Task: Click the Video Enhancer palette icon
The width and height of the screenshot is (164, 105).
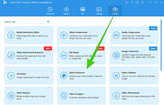Action: [64, 76]
